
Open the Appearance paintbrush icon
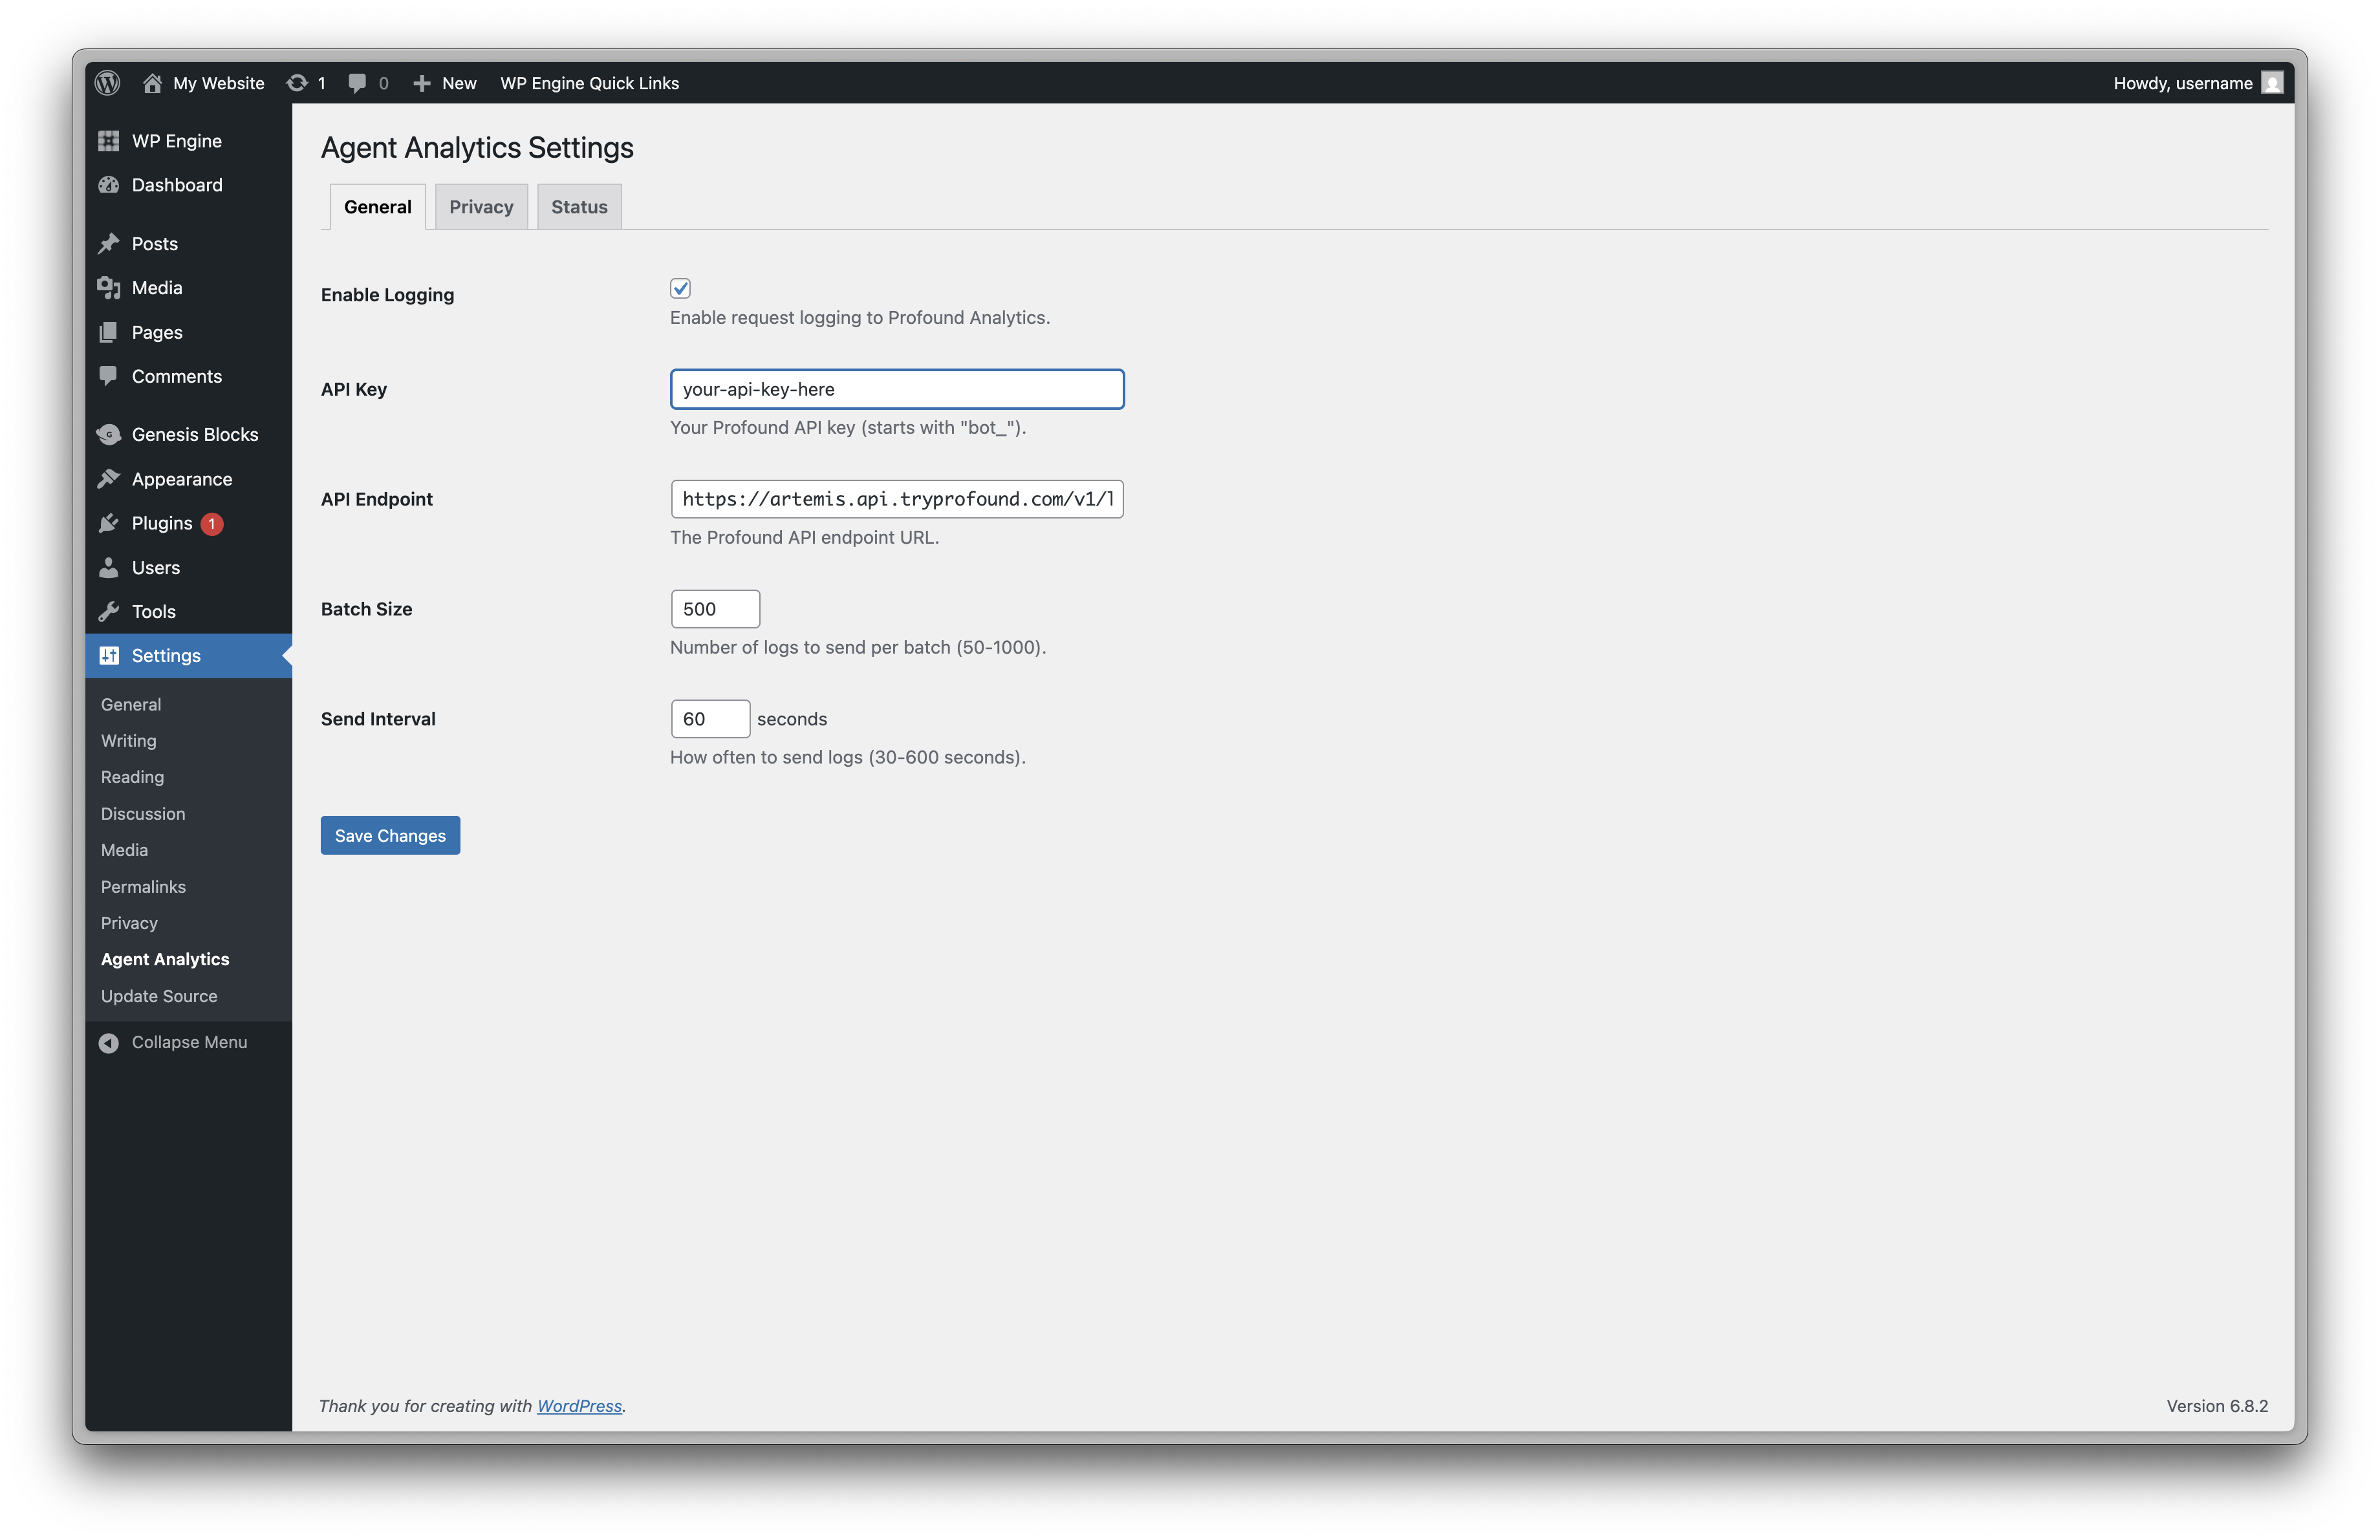pos(109,478)
